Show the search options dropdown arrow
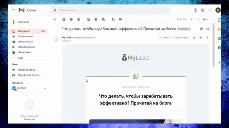This screenshot has height=128, width=229. pos(165,10)
